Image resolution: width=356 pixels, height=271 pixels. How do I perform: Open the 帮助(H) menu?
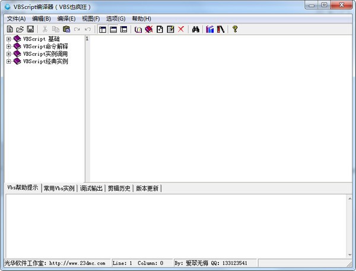click(141, 18)
